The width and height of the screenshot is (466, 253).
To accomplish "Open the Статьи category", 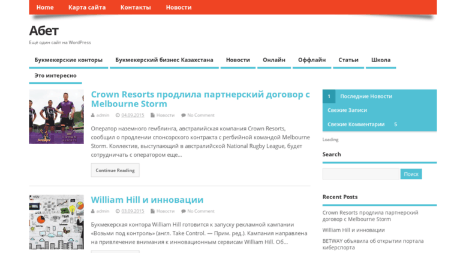I will tap(348, 60).
